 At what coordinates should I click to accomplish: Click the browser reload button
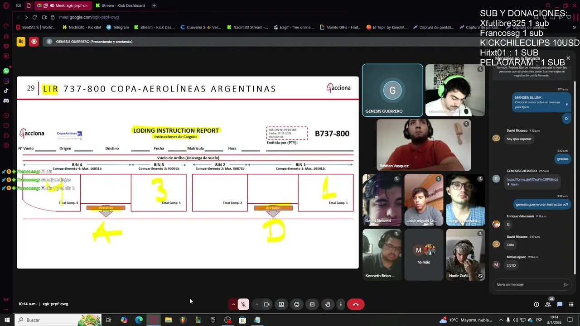[x=34, y=17]
